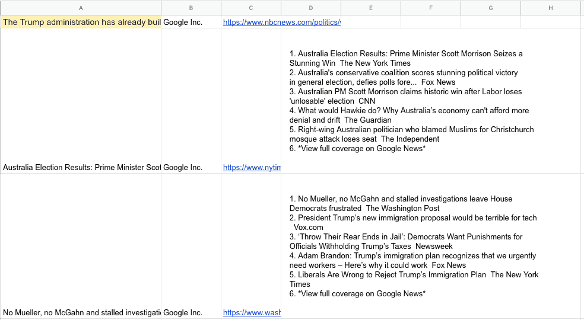The image size is (584, 320).
Task: Open the nbcnews.com politics link
Action: [281, 23]
